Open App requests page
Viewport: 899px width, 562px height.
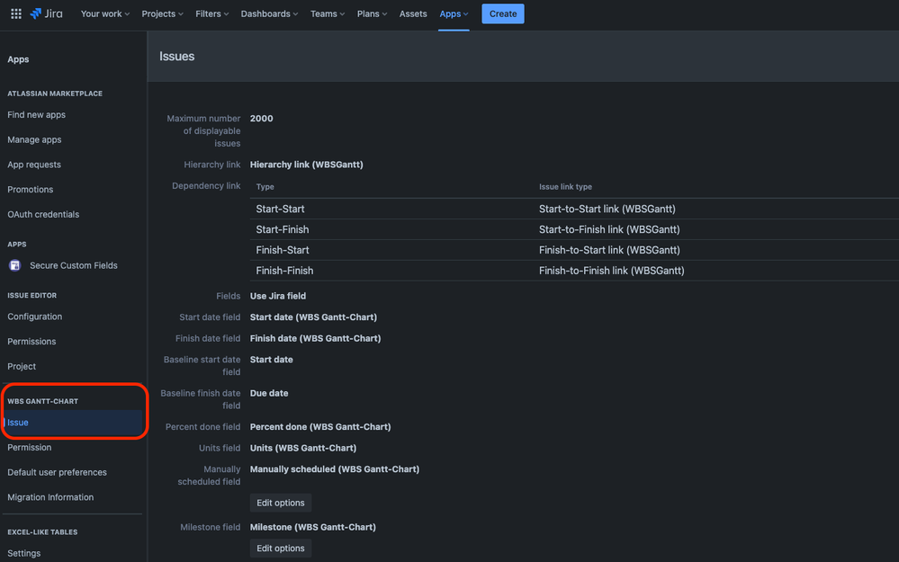pos(34,165)
